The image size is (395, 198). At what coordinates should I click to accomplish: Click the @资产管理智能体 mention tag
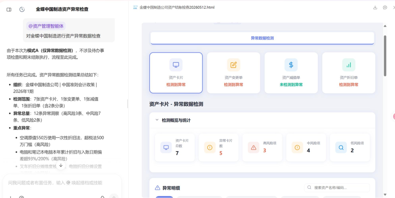pos(46,26)
